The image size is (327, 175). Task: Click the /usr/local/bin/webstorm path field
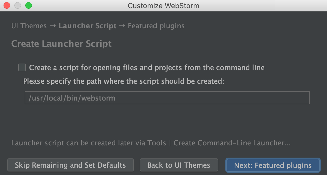pos(167,98)
